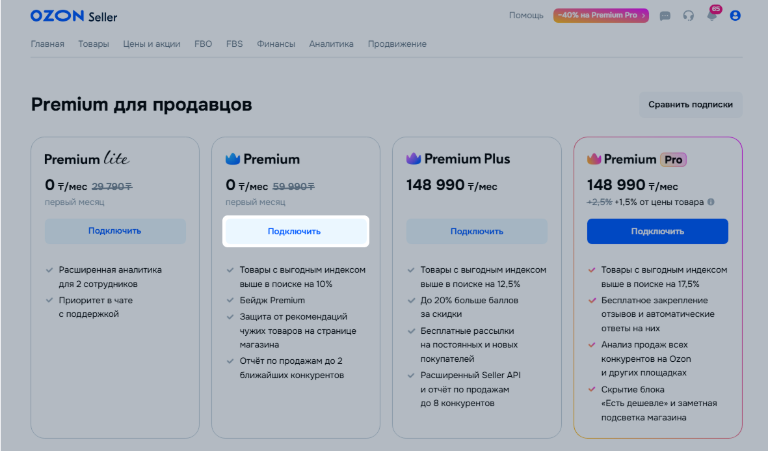Open the Продвижение menu
Viewport: 768px width, 451px height.
tap(397, 44)
